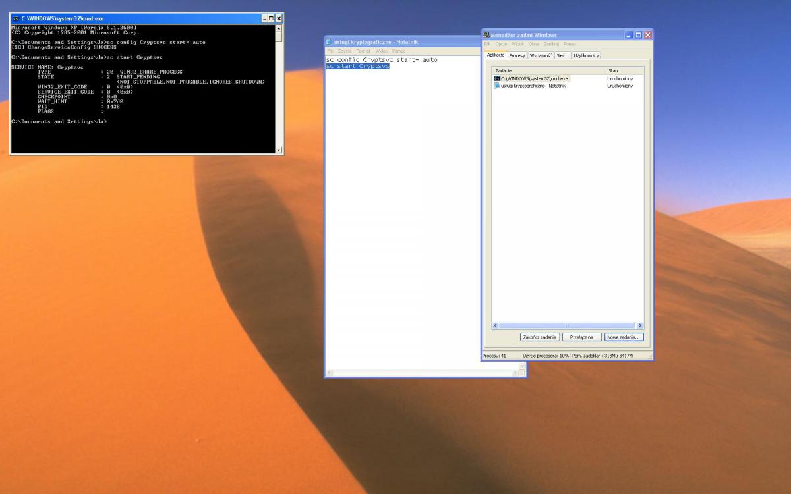Open the Opcje menu in Menedżer zadań

pos(501,44)
